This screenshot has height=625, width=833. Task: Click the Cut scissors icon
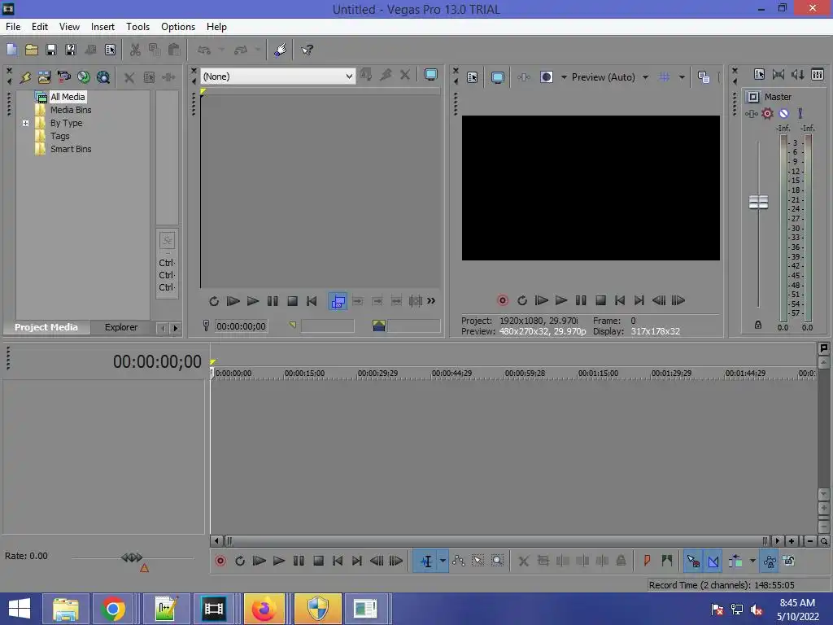point(135,50)
